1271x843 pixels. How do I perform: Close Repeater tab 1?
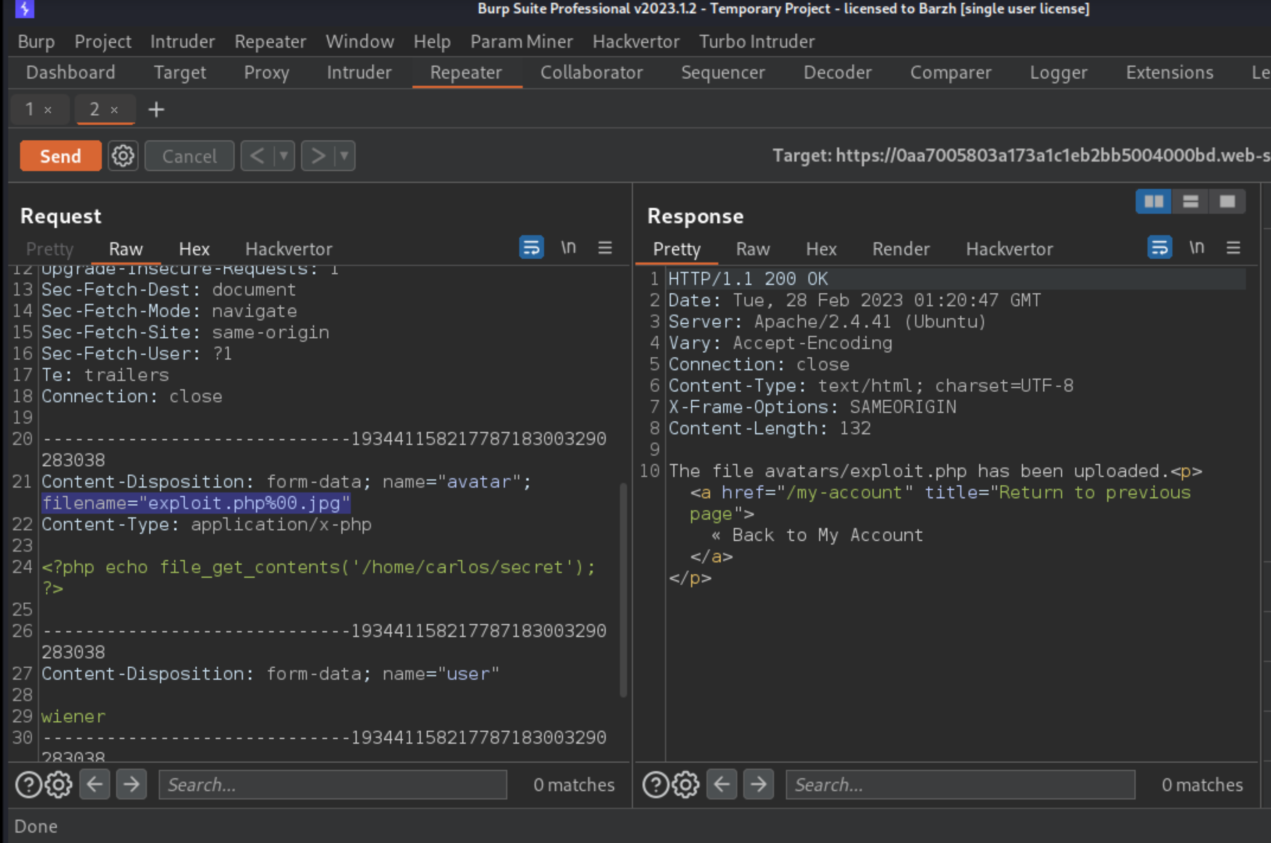(48, 110)
